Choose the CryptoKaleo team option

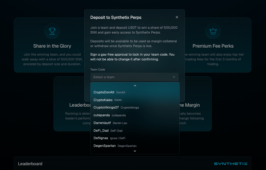point(135,100)
